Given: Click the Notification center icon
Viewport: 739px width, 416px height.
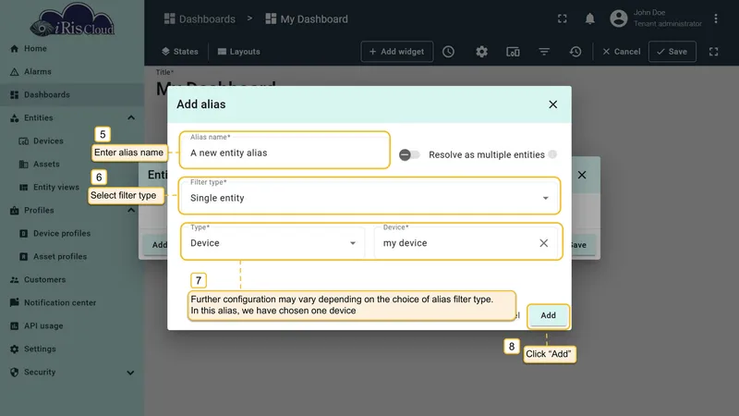Looking at the screenshot, I should pos(14,302).
